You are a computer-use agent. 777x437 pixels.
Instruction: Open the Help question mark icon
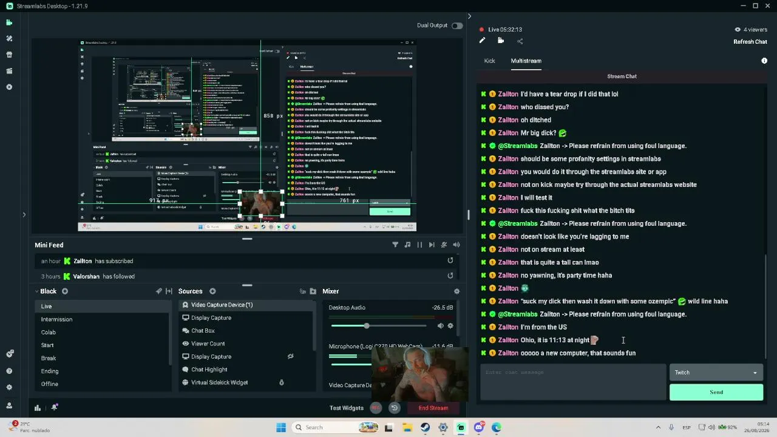[x=9, y=371]
